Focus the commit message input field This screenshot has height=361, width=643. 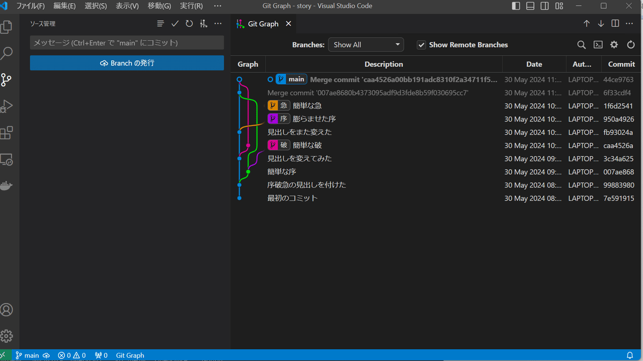coord(127,43)
